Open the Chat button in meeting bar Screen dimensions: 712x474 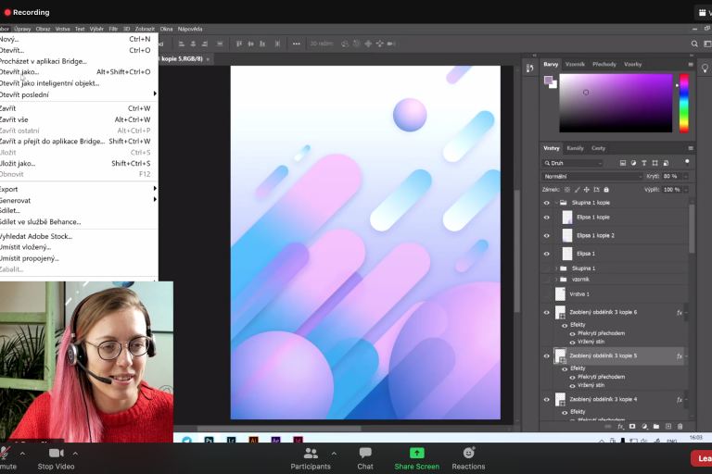[x=365, y=458]
